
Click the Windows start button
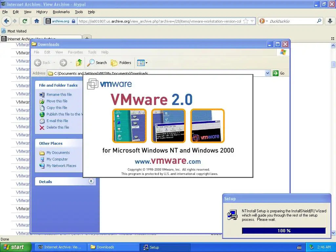15,247
